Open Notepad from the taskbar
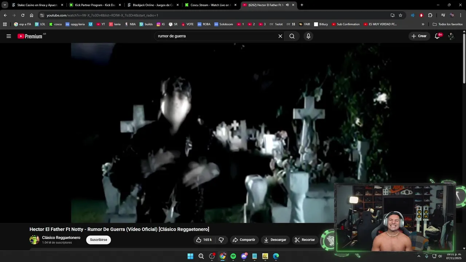 [x=254, y=256]
